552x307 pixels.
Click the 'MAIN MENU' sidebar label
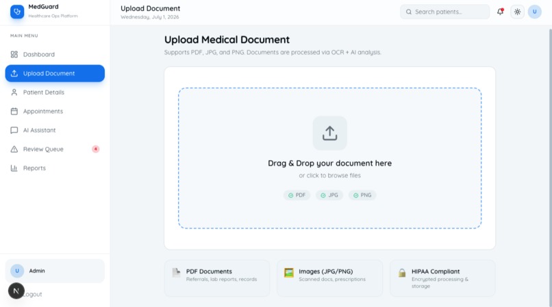[24, 36]
